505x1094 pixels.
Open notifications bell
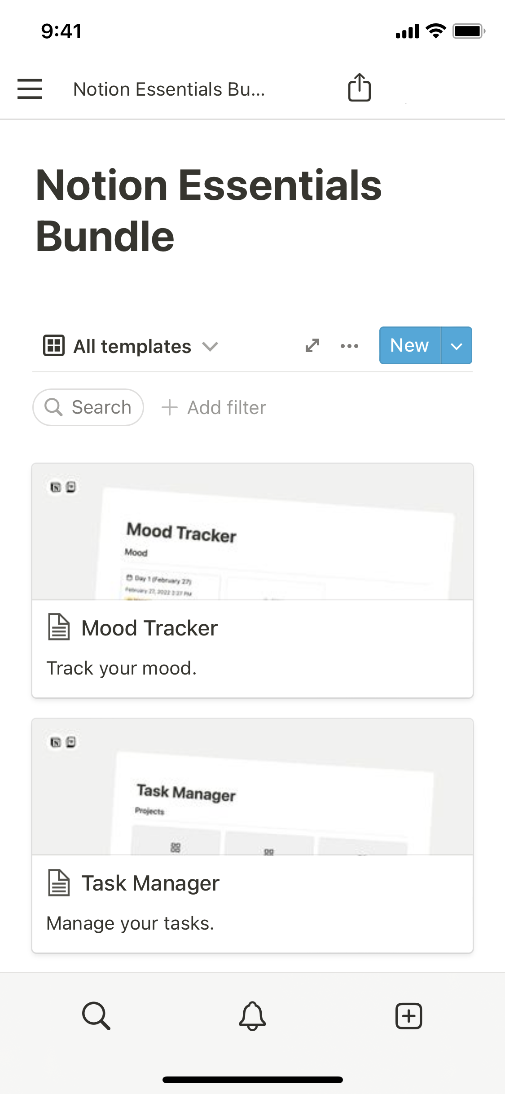pyautogui.click(x=252, y=1015)
